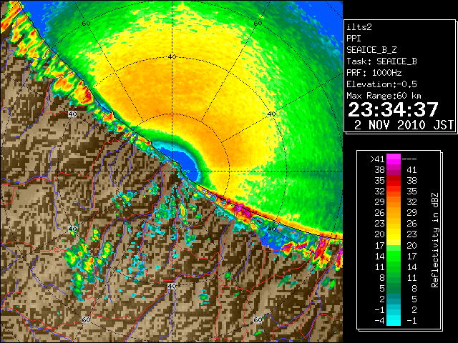Select the date "2 NOV 2010 JST"
This screenshot has width=458, height=343.
point(404,125)
